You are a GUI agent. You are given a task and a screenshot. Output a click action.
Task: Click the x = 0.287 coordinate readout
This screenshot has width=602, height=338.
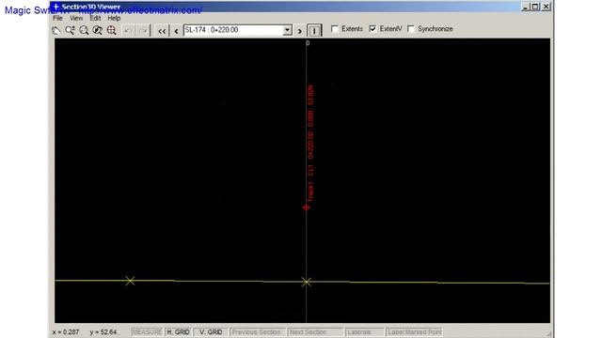66,331
